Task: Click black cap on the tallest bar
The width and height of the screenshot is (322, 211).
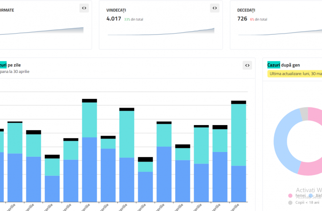Action: coord(90,101)
